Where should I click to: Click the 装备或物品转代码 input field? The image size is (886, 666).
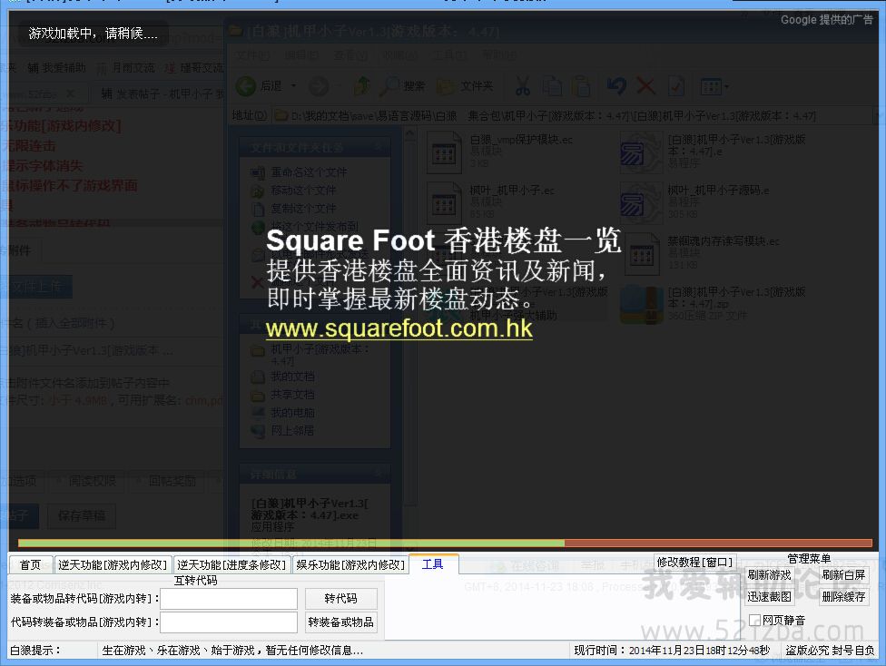click(x=229, y=599)
